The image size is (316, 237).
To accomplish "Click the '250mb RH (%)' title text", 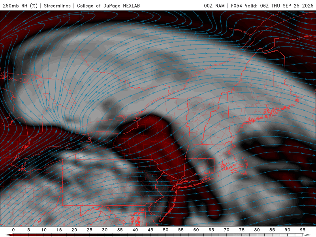I will 20,6.
